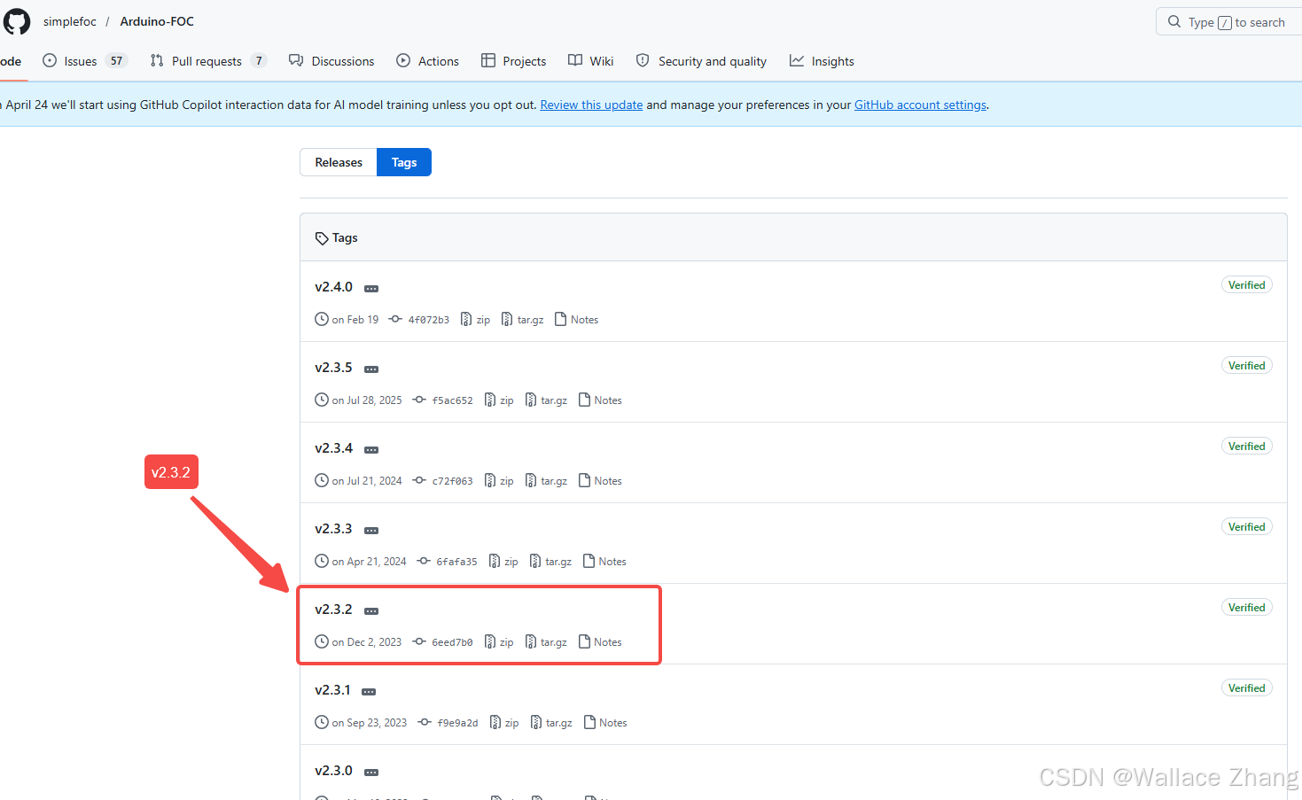
Task: Open the Security and quality tab
Action: click(x=701, y=61)
